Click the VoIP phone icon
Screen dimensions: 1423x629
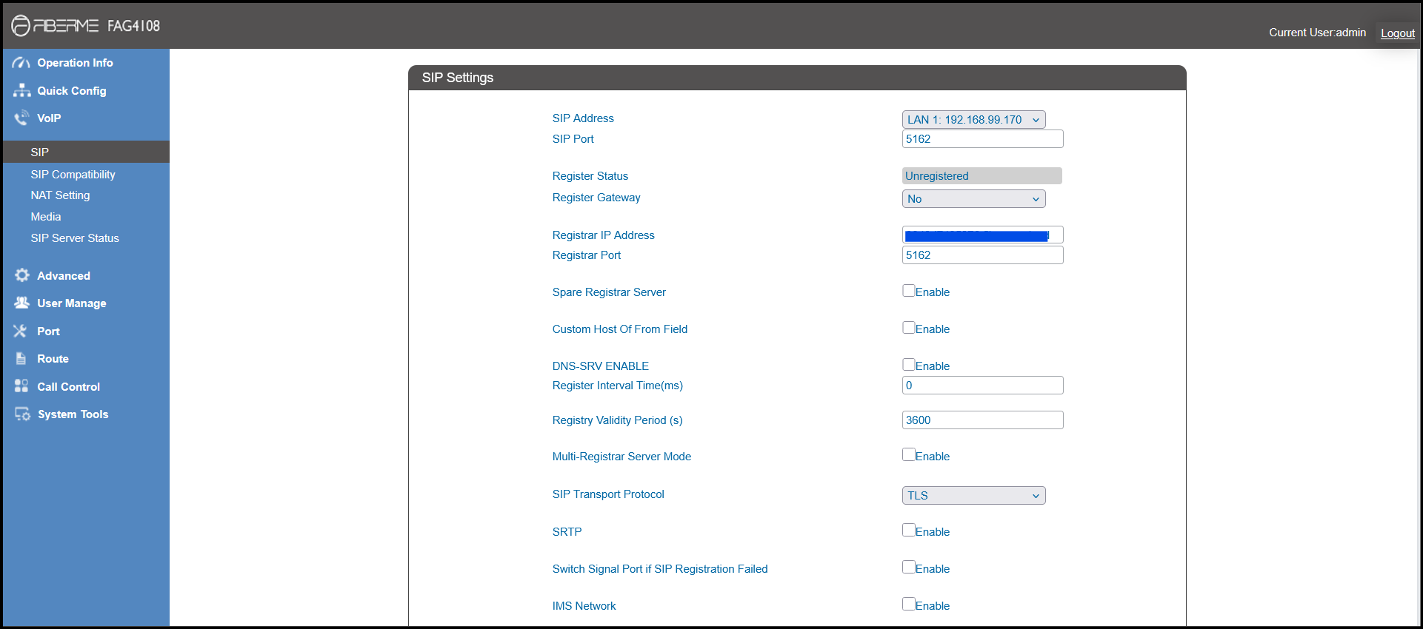tap(21, 118)
